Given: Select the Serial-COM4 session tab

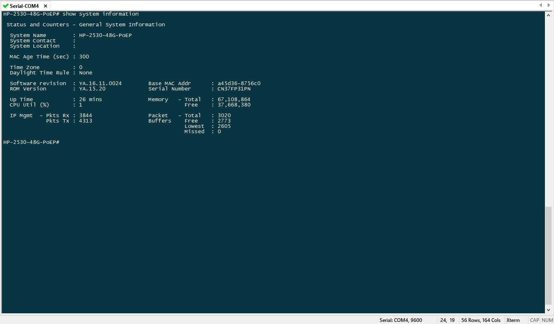Looking at the screenshot, I should click(25, 6).
